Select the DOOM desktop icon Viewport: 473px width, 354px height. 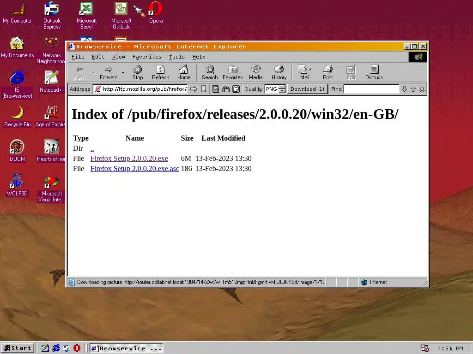point(17,151)
